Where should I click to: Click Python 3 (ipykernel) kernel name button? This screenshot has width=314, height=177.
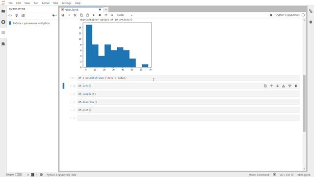288,15
